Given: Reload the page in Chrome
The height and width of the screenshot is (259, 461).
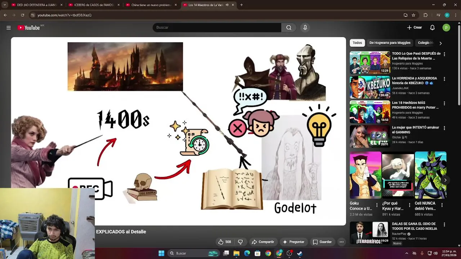Looking at the screenshot, I should click(23, 15).
